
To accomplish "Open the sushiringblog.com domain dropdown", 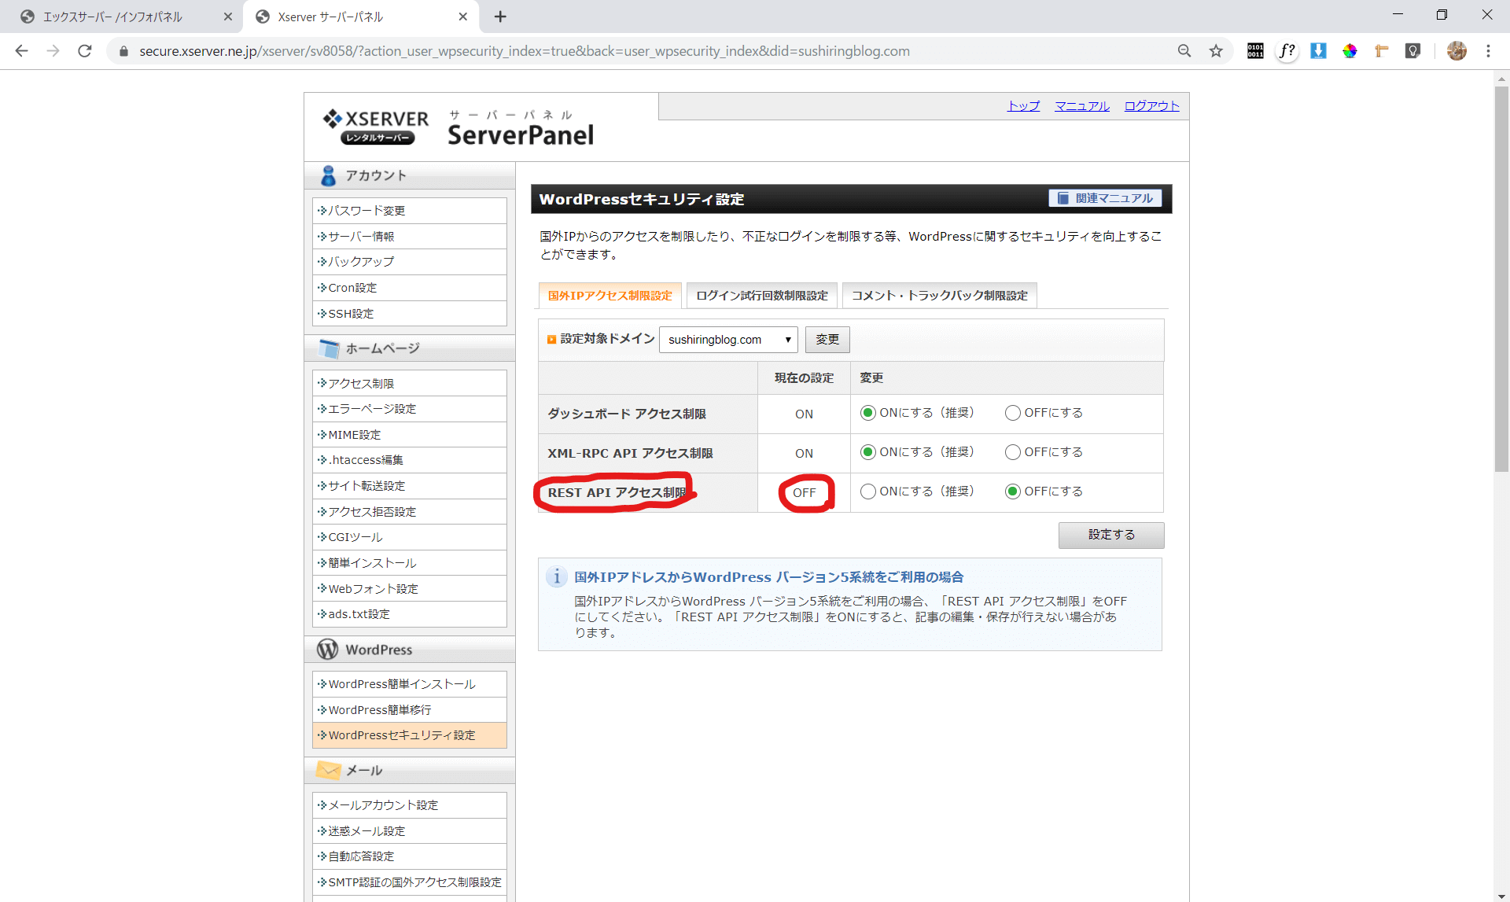I will (728, 340).
